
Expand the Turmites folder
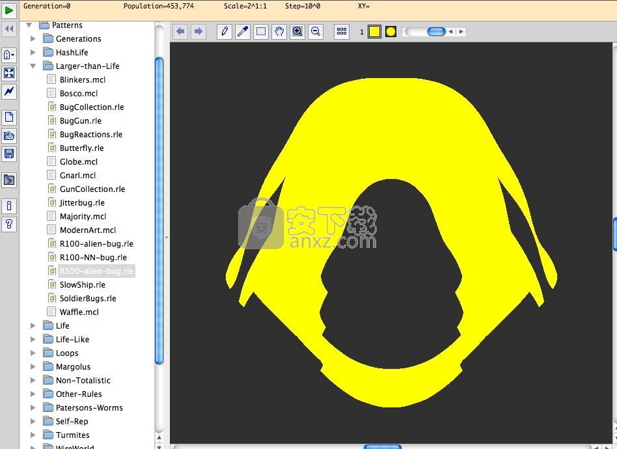[x=33, y=435]
